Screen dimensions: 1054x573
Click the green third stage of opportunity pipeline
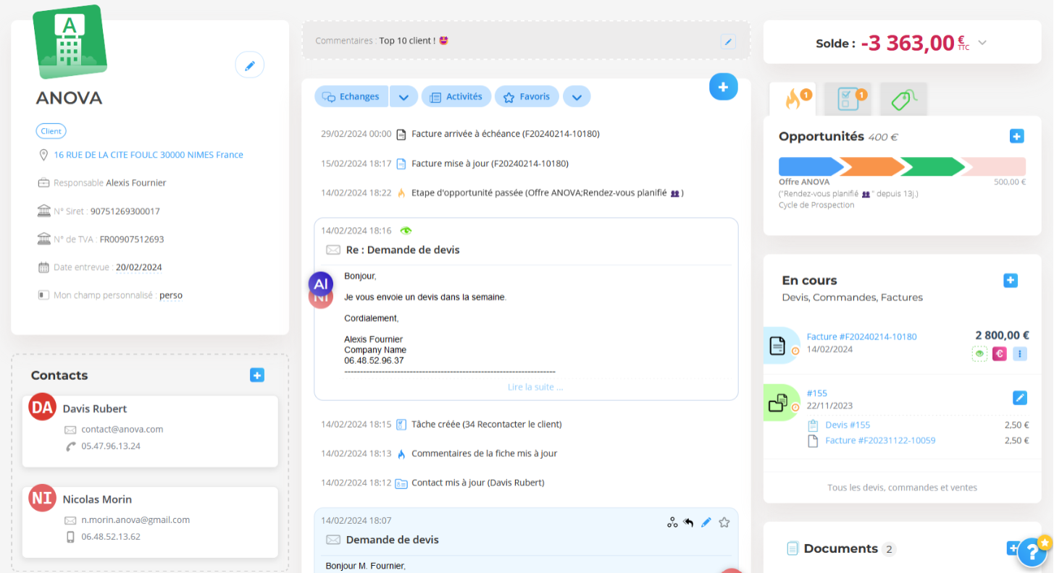point(933,166)
